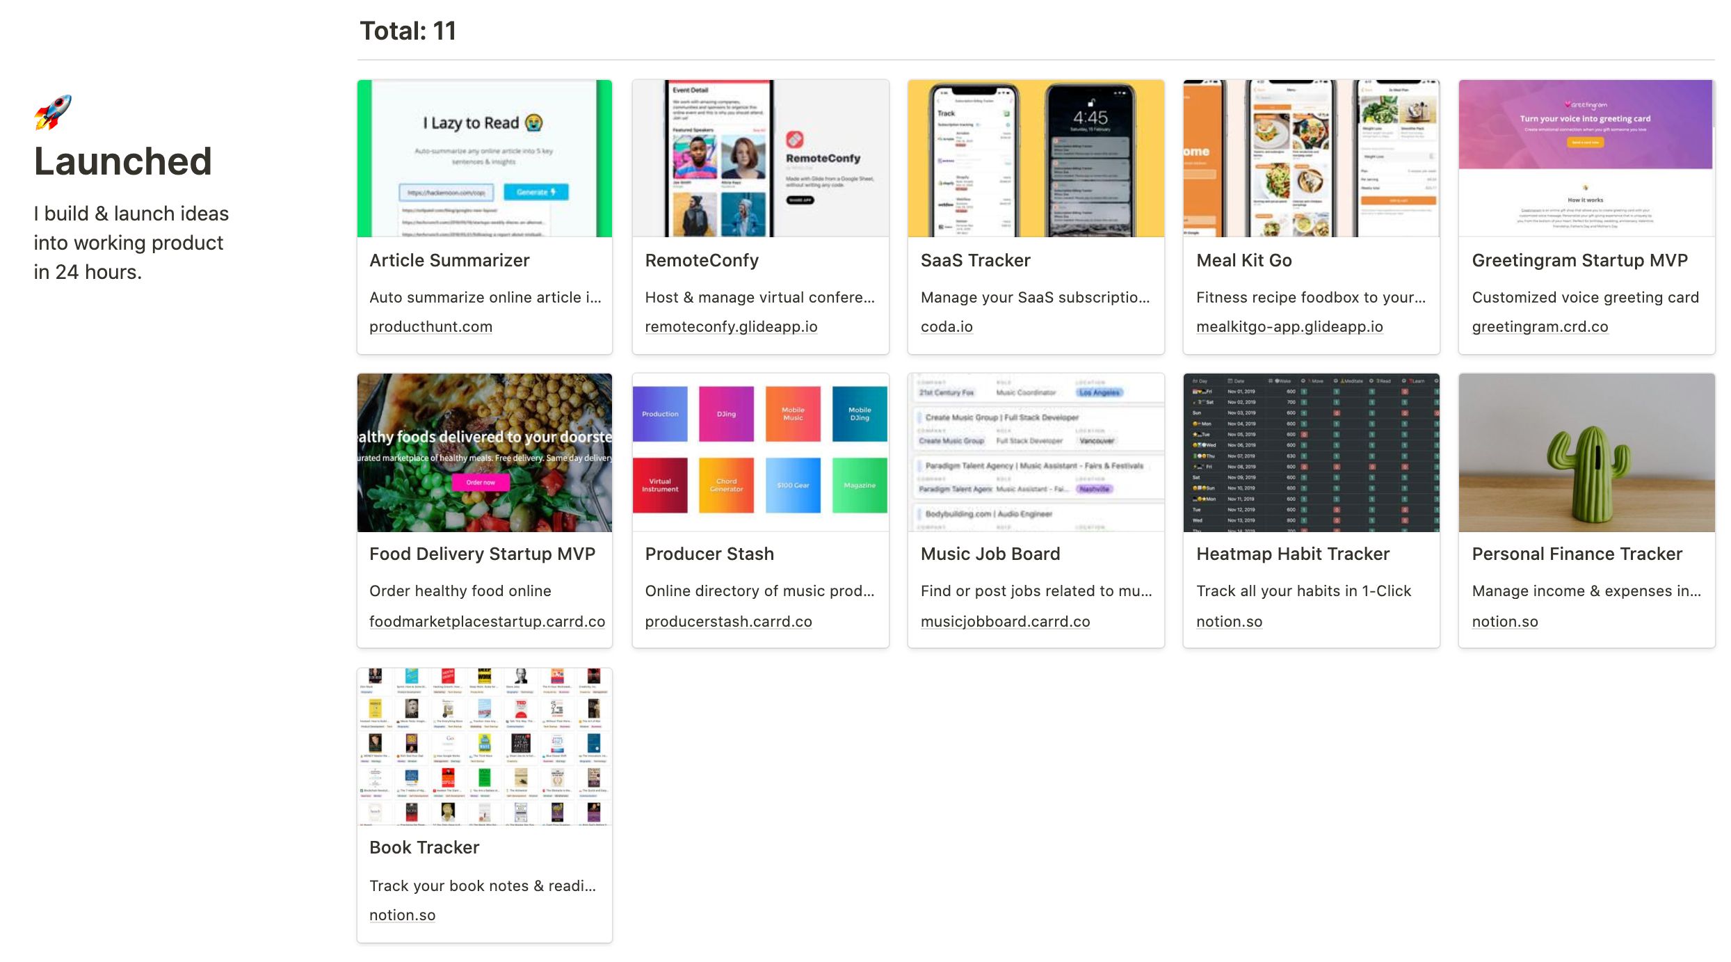This screenshot has height=962, width=1731.
Task: Click the Heatmap Habit Tracker title
Action: point(1293,554)
